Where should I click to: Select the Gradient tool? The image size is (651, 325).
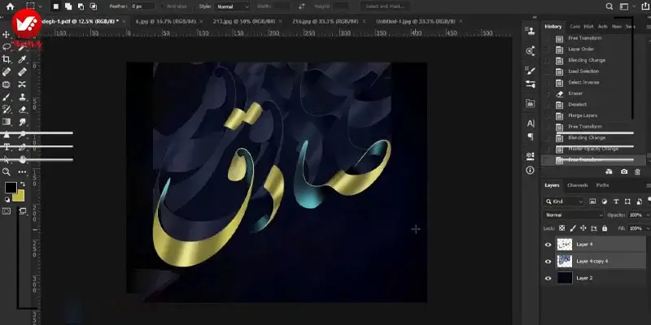pos(7,122)
